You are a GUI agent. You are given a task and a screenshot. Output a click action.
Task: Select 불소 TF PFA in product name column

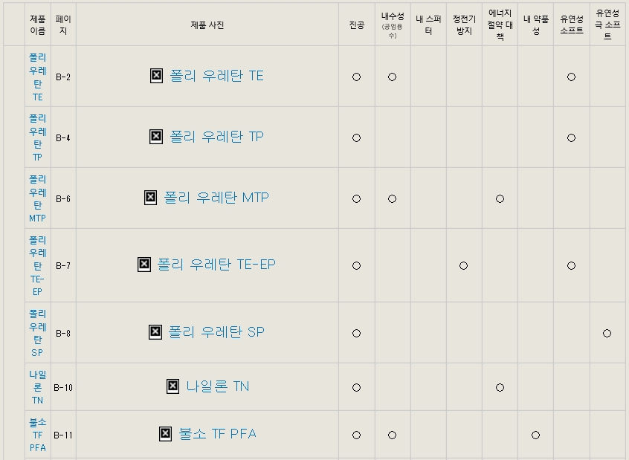(38, 435)
